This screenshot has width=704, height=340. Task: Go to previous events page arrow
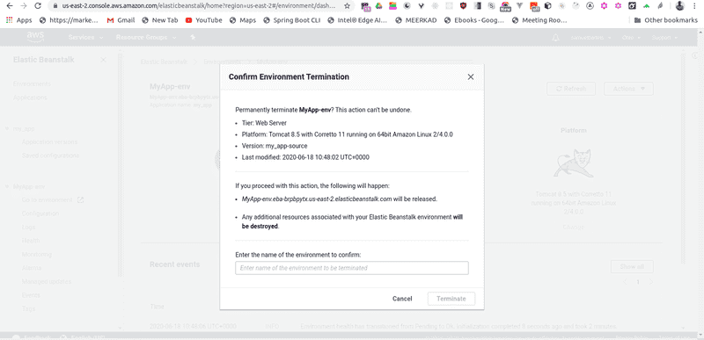tap(625, 282)
